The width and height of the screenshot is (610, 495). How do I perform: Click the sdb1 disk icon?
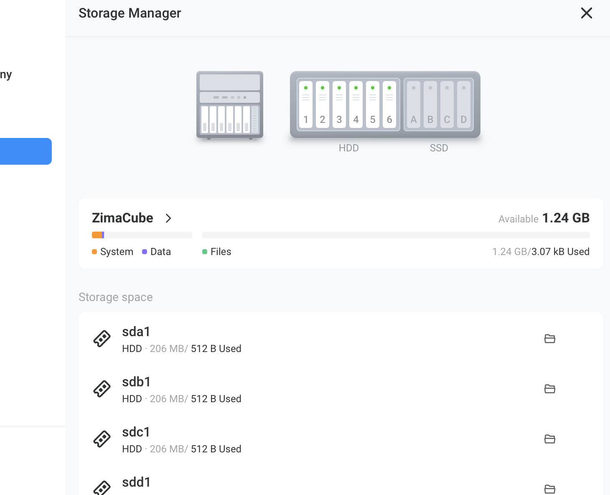tap(102, 389)
